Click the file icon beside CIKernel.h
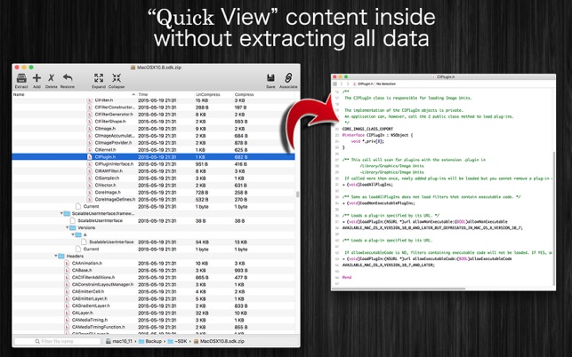The height and width of the screenshot is (357, 572). 90,150
